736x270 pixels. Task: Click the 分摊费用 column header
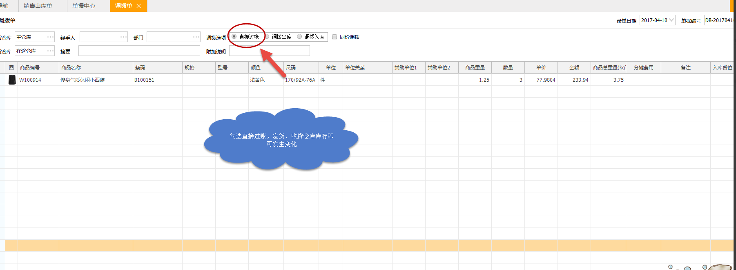[x=644, y=67]
